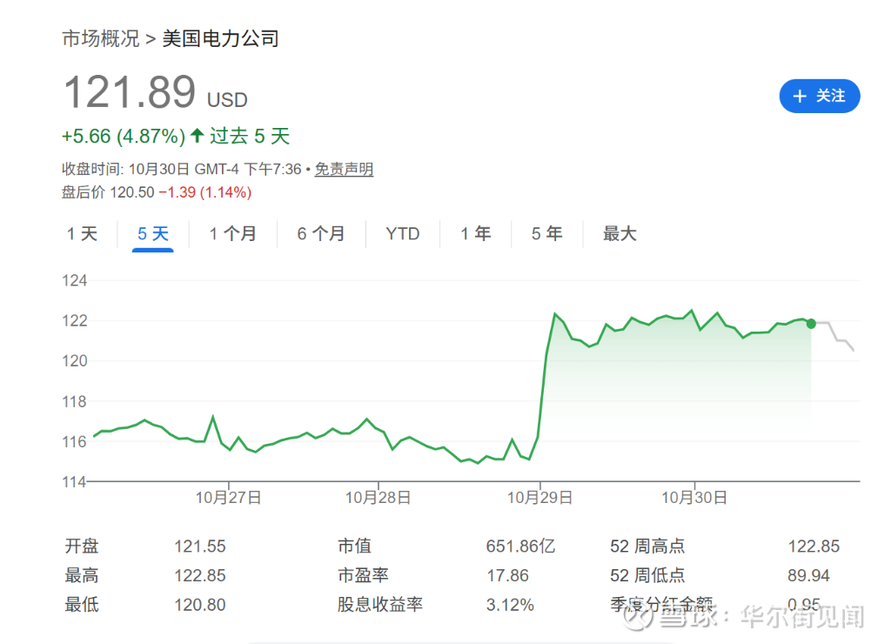Click the green up arrow beside 4.87%
The image size is (891, 644).
[197, 135]
